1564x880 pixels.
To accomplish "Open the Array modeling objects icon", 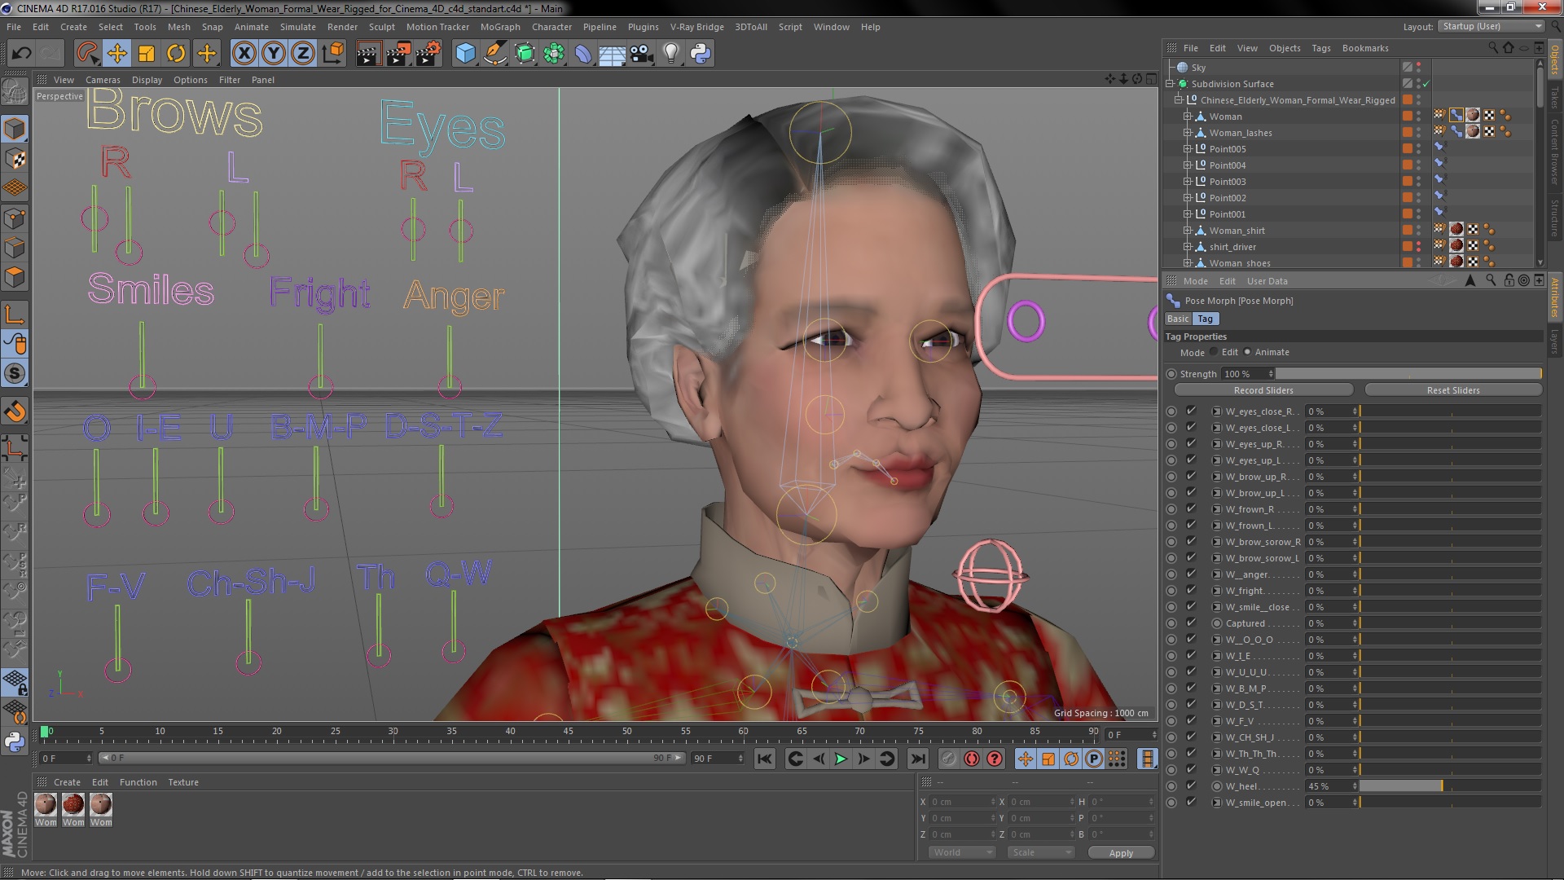I will (x=554, y=54).
